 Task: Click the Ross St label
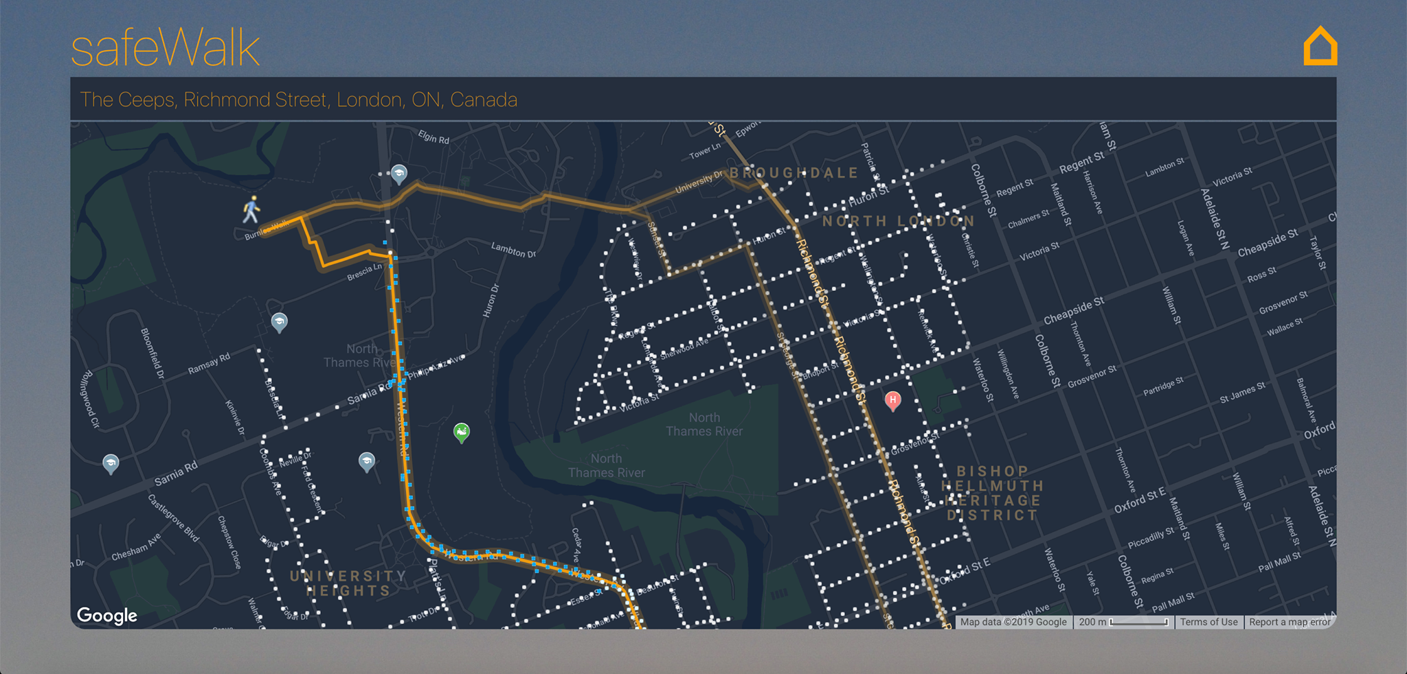[1261, 275]
